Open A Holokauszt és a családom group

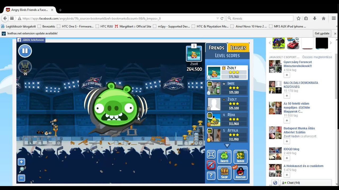(x=304, y=166)
